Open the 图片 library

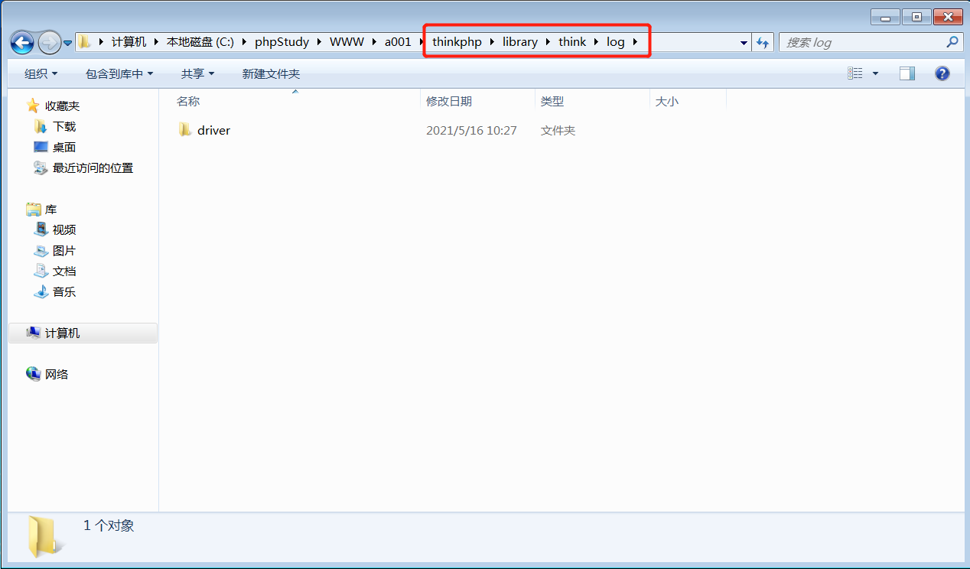[64, 251]
